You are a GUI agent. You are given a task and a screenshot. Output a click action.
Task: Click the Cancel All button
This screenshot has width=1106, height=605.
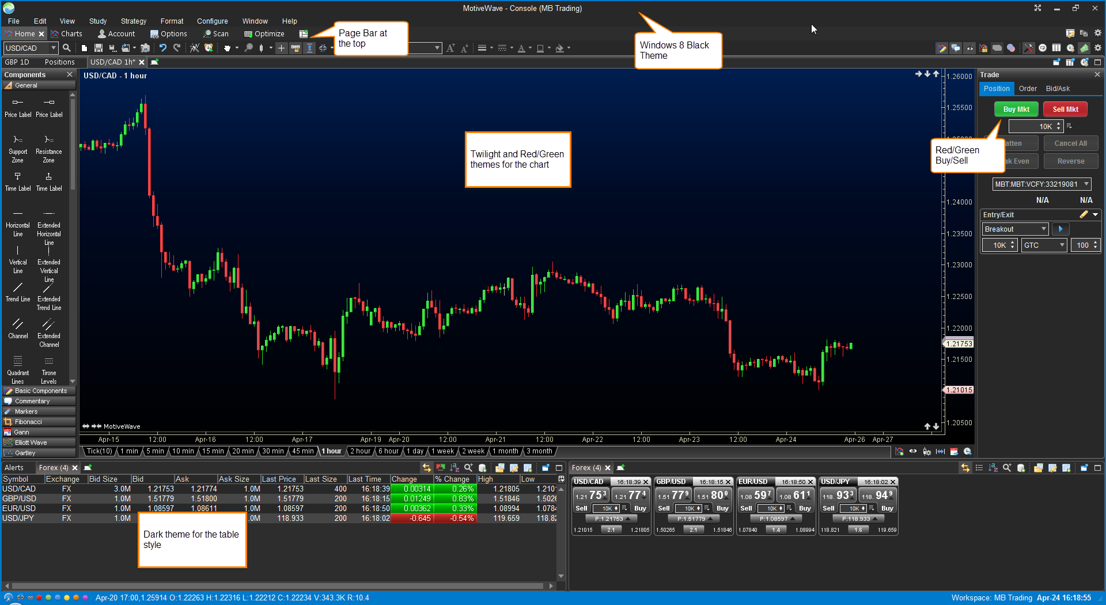[x=1070, y=143]
